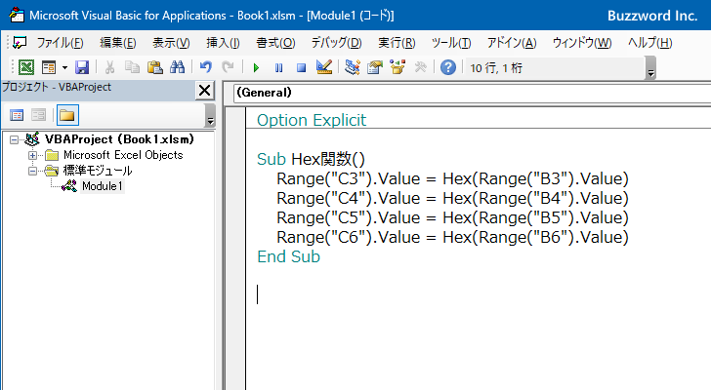Select the 標準モジュール folder label
711x390 pixels.
(x=98, y=171)
